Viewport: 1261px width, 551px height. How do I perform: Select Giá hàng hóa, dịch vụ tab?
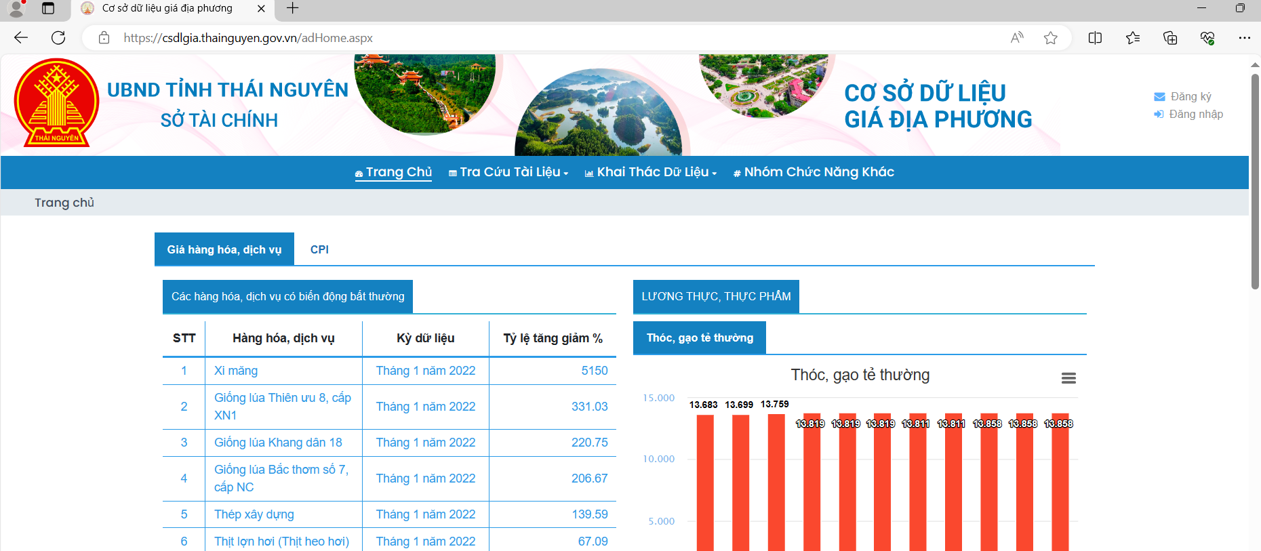coord(224,249)
